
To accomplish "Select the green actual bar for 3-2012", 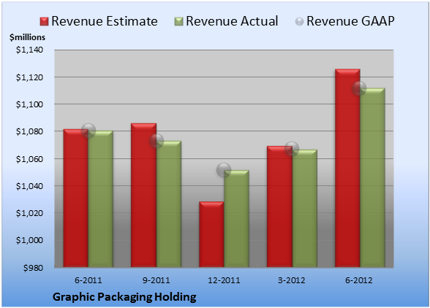I will click(x=304, y=208).
